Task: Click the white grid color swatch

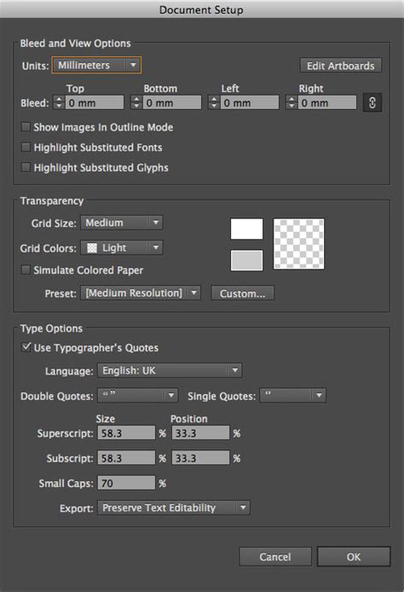Action: pos(246,229)
